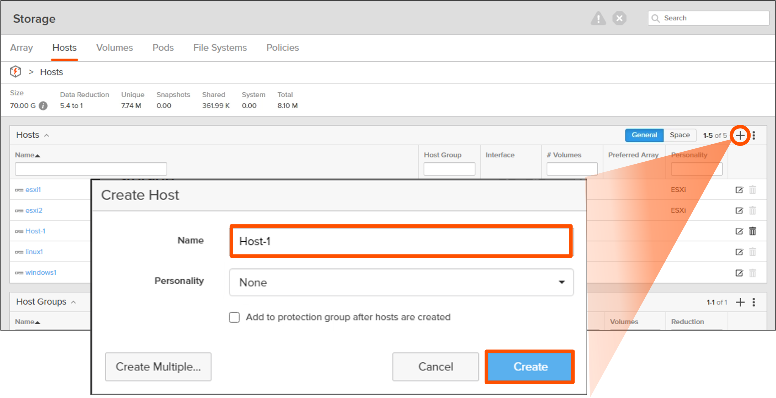Click the Shared value 361.99 K
Screen dimensions: 776x398
point(216,106)
